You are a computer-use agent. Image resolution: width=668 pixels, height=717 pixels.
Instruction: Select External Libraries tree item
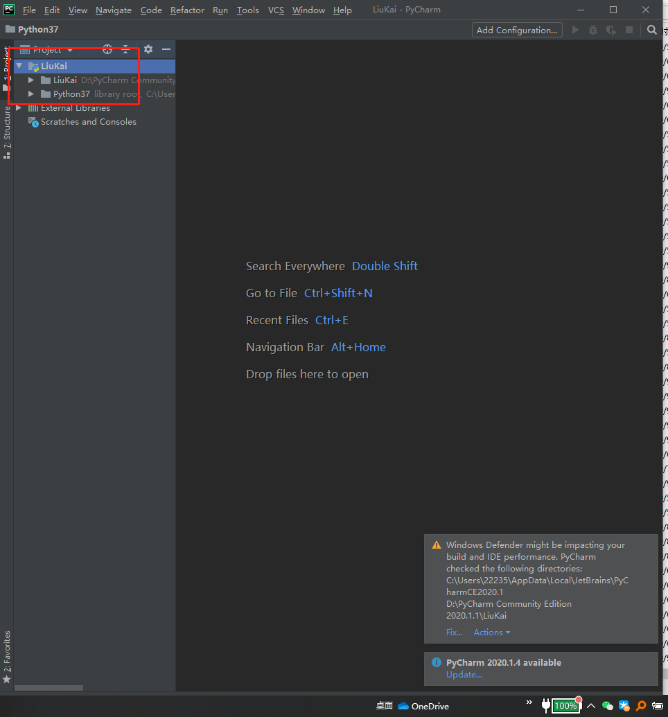[x=76, y=108]
